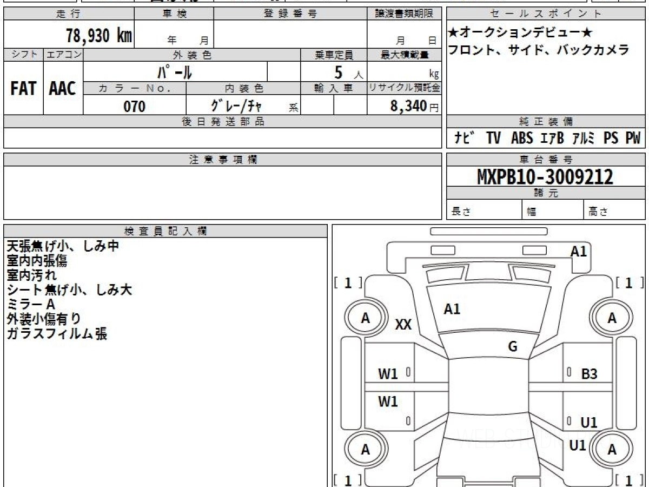Click the 室内内張傷 note
Image resolution: width=649 pixels, height=487 pixels.
pos(37,261)
